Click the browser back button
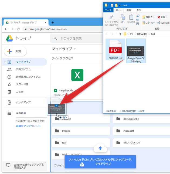Image resolution: width=170 pixels, height=174 pixels. coord(6,29)
